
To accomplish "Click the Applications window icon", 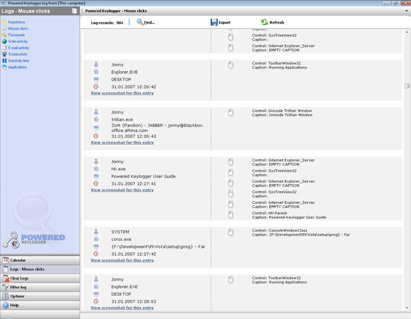I will point(5,67).
